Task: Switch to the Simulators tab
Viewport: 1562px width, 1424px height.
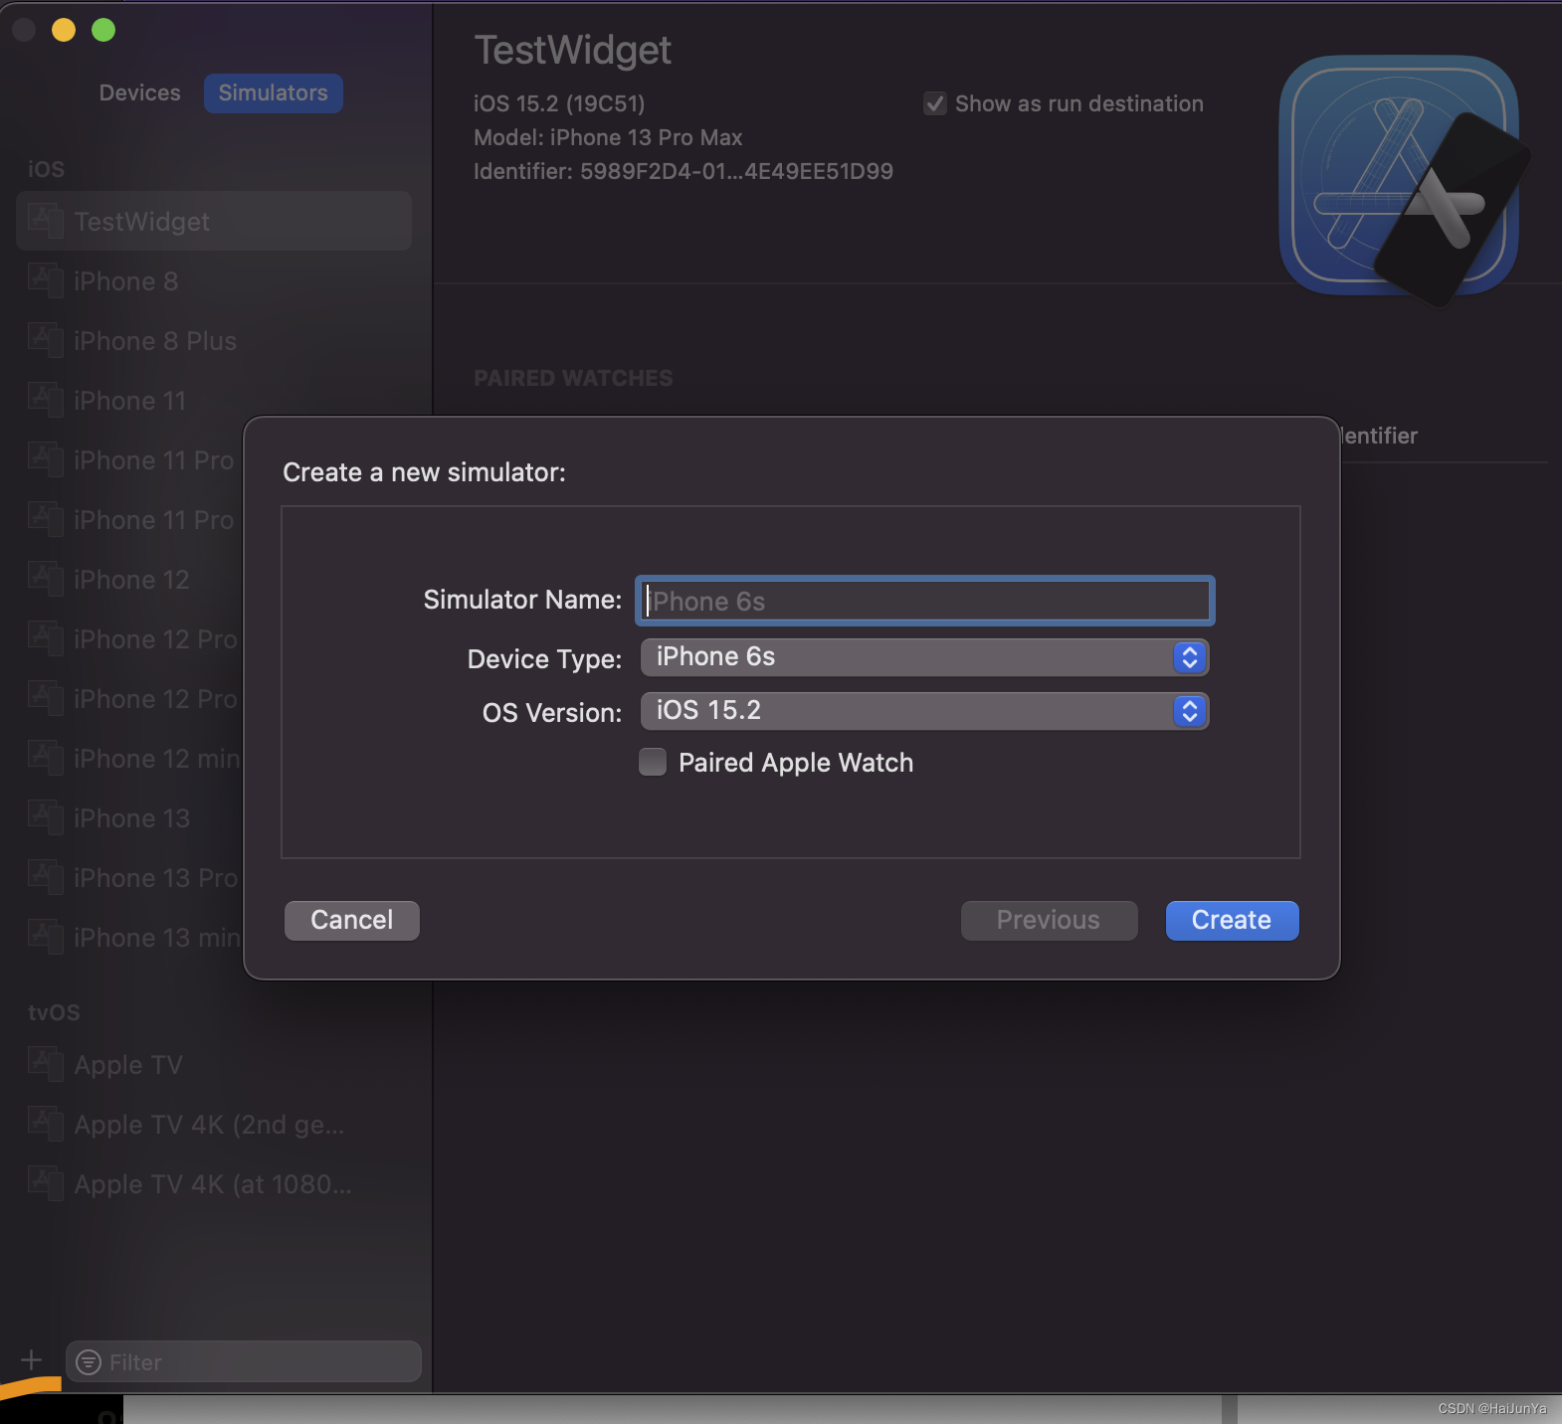Action: click(274, 92)
